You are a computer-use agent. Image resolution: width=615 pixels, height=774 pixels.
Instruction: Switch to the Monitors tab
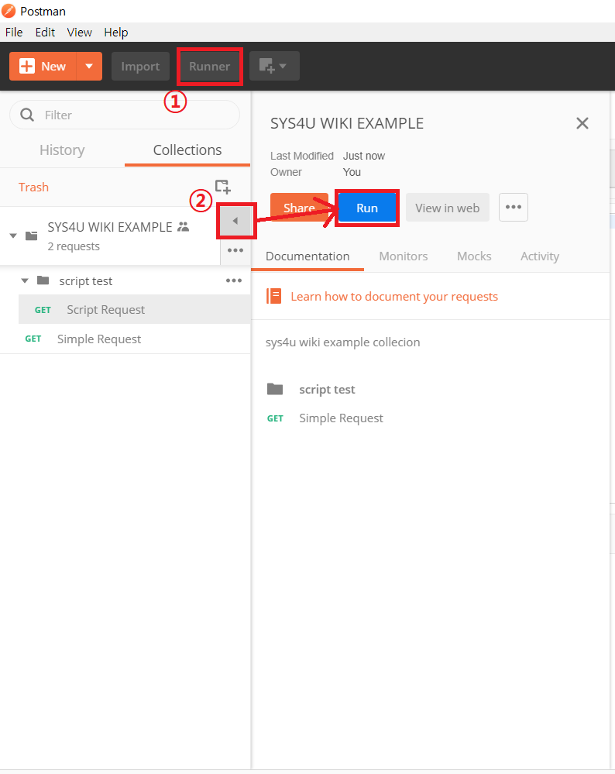pyautogui.click(x=404, y=256)
